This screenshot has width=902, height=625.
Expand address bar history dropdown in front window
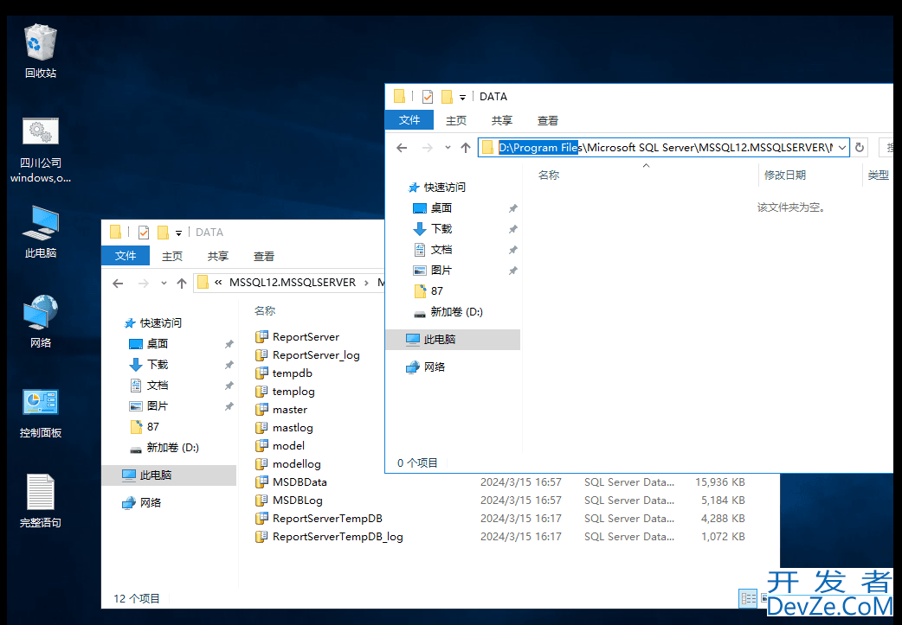click(x=842, y=148)
